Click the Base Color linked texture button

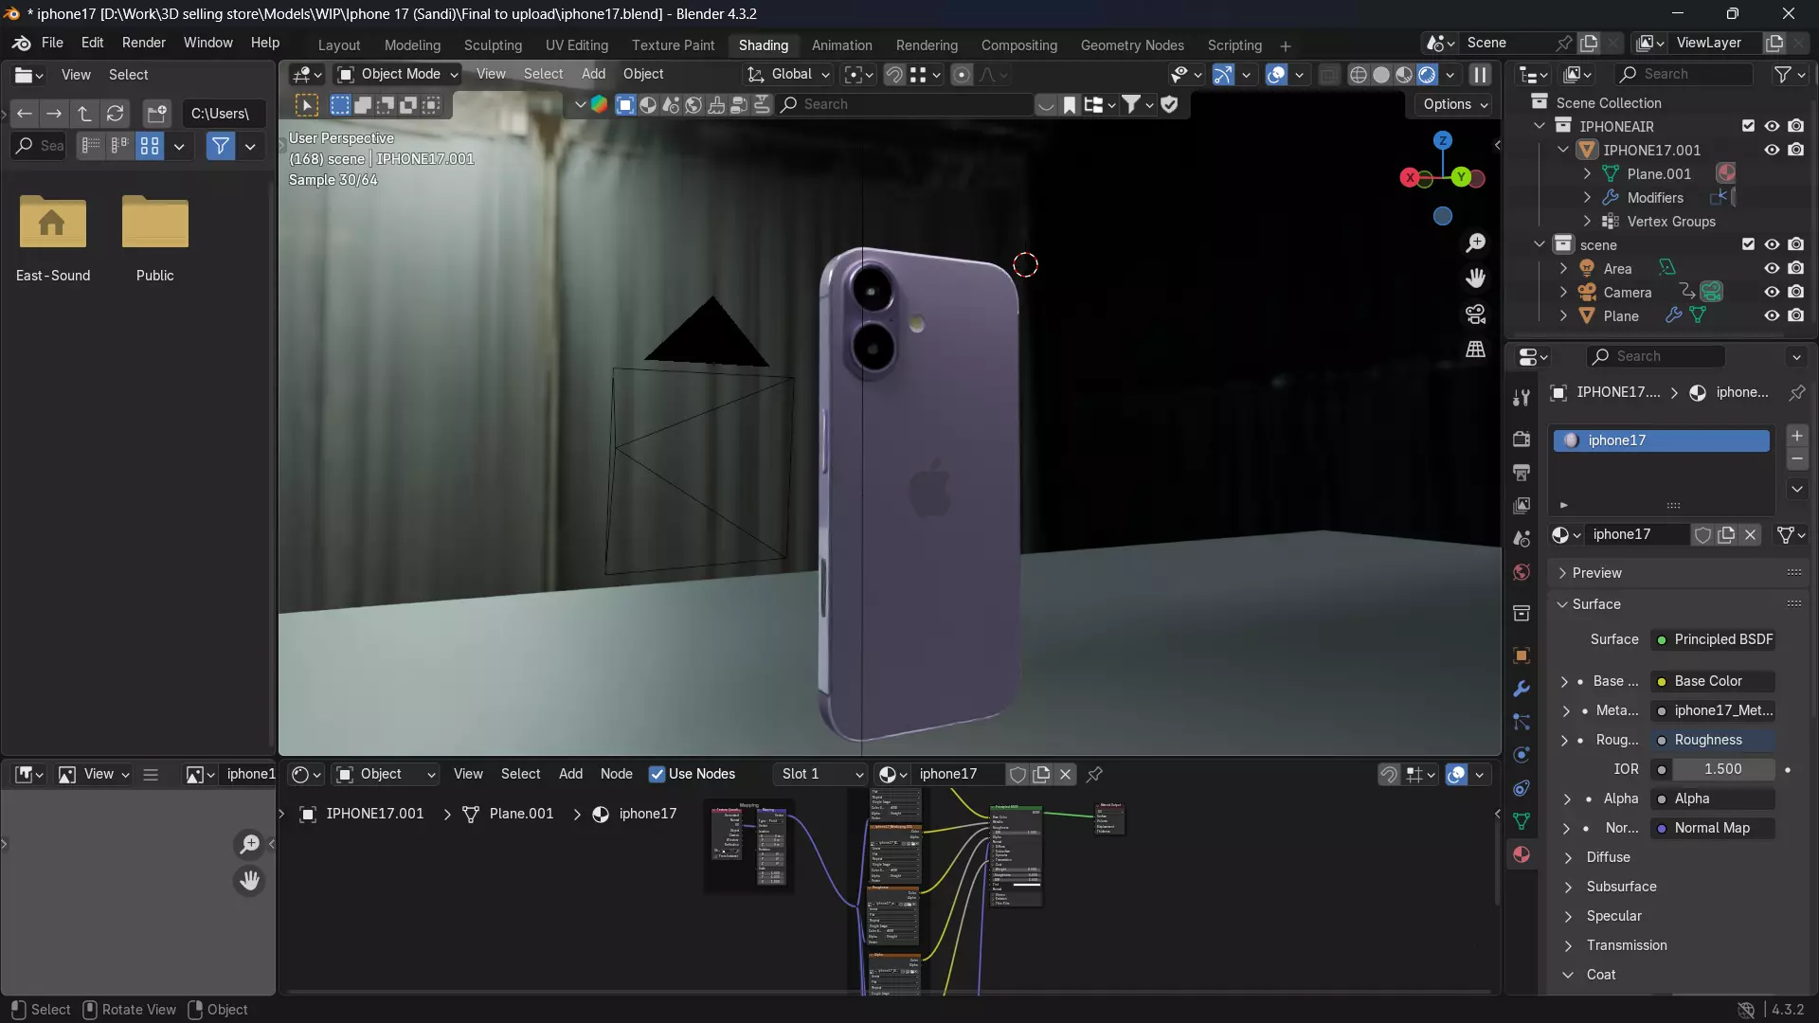tap(1713, 681)
